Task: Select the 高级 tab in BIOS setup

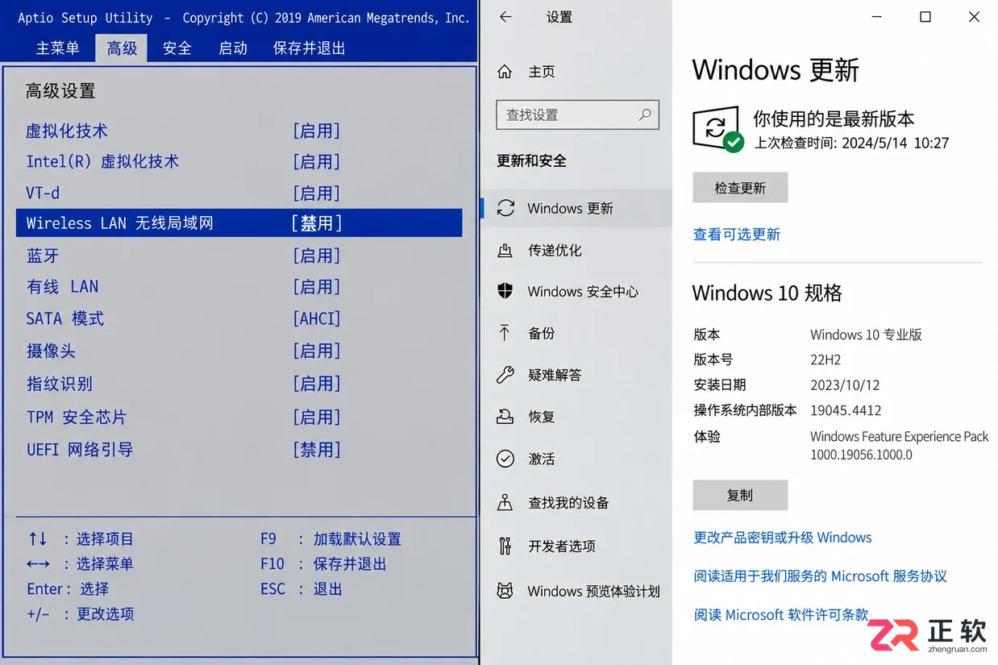Action: point(123,48)
